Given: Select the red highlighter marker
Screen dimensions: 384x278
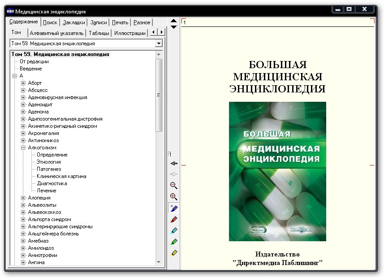Looking at the screenshot, I should (x=174, y=219).
